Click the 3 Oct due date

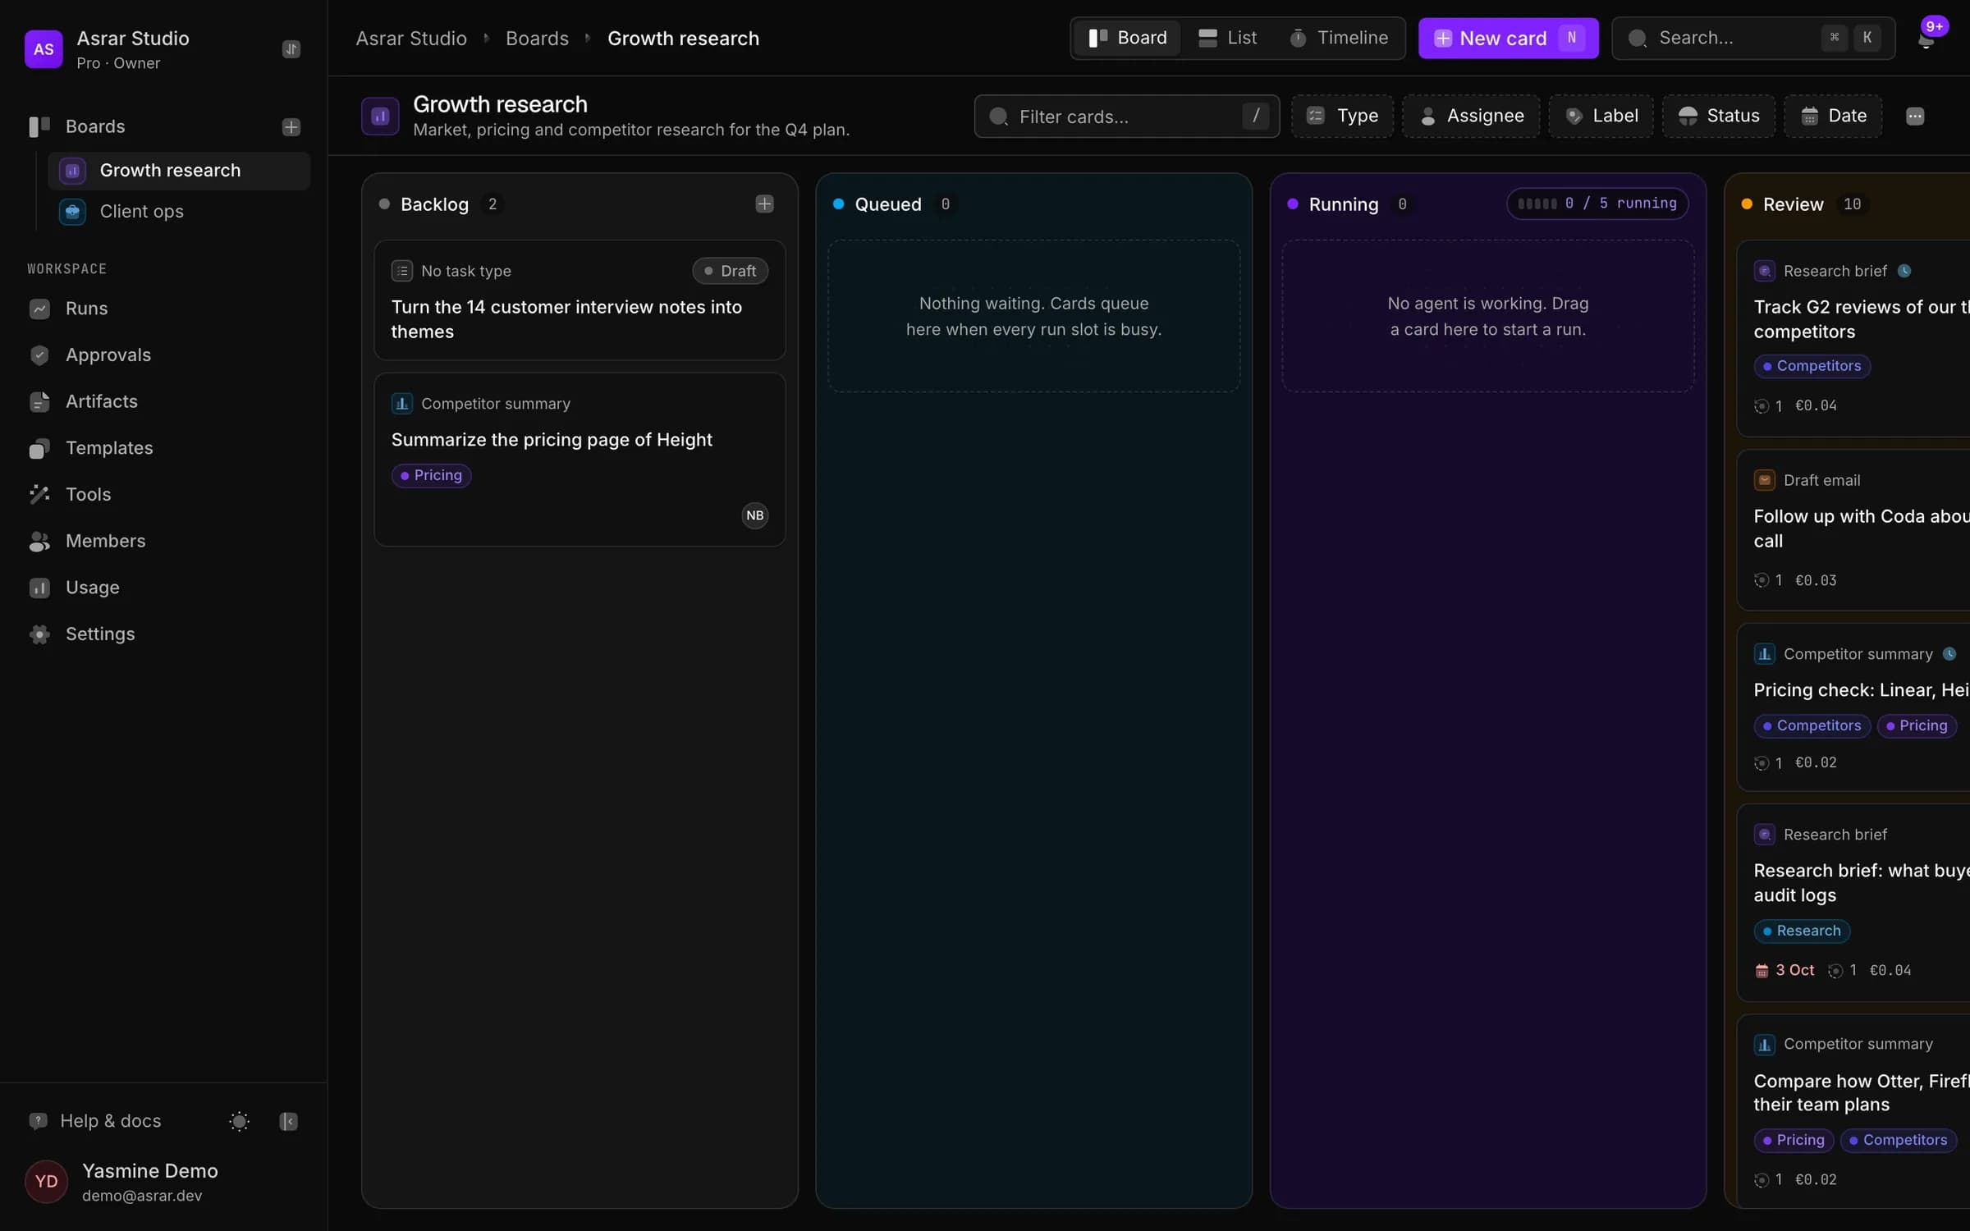[1784, 971]
